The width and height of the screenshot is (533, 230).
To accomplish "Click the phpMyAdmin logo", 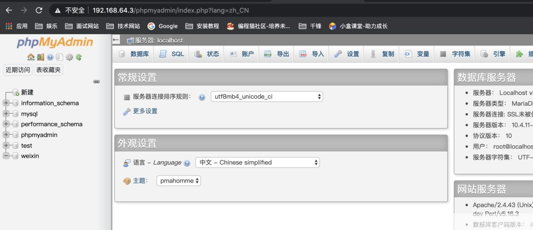I will coord(55,42).
